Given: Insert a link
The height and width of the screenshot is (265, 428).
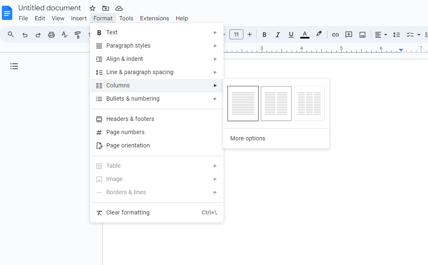Looking at the screenshot, I should [x=335, y=35].
